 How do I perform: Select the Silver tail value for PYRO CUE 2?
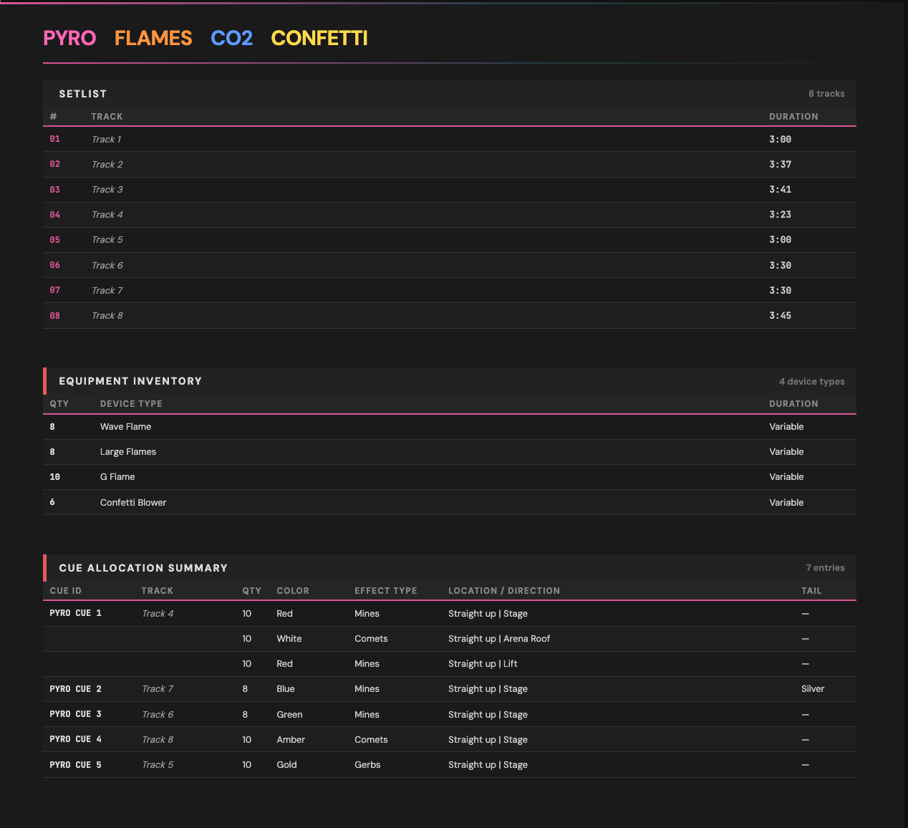click(813, 688)
